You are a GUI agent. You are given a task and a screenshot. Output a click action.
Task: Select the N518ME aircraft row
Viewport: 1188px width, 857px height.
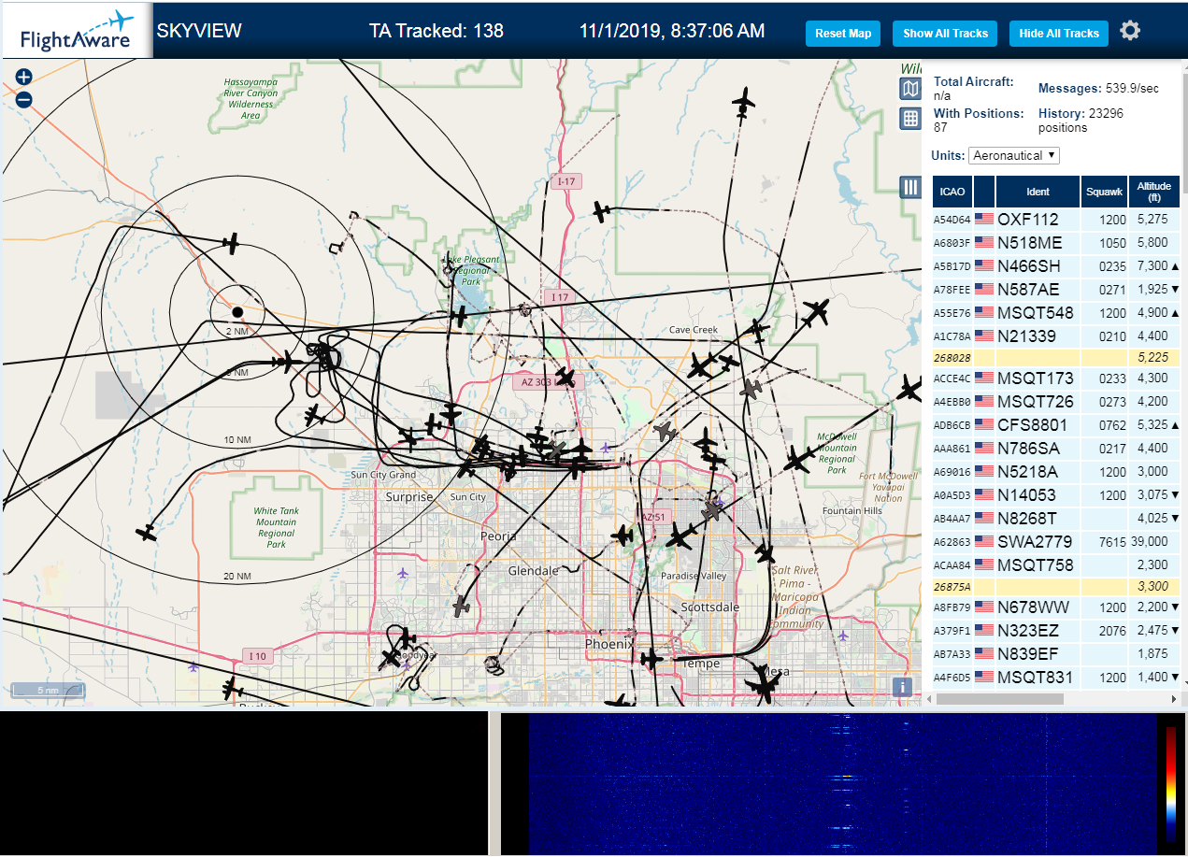(1055, 243)
